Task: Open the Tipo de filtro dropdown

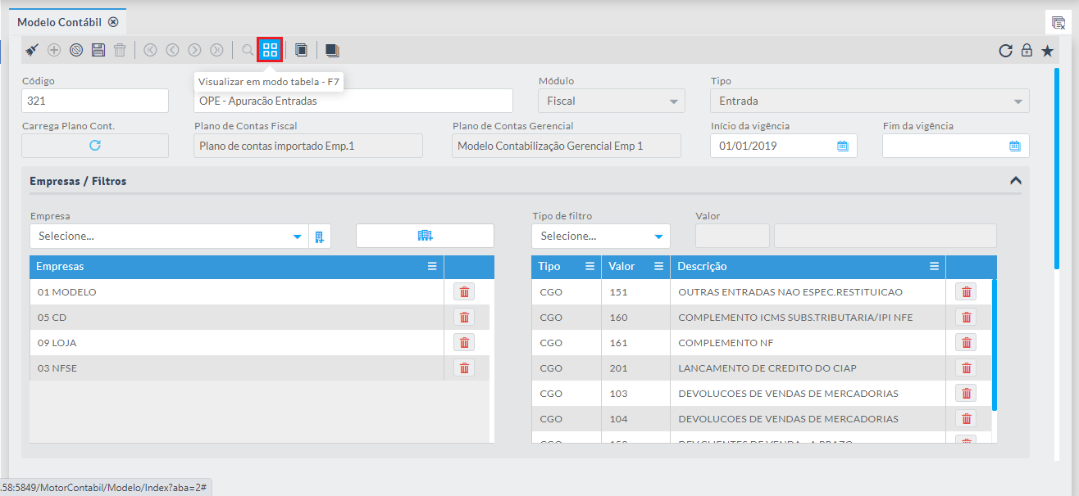Action: coord(600,237)
